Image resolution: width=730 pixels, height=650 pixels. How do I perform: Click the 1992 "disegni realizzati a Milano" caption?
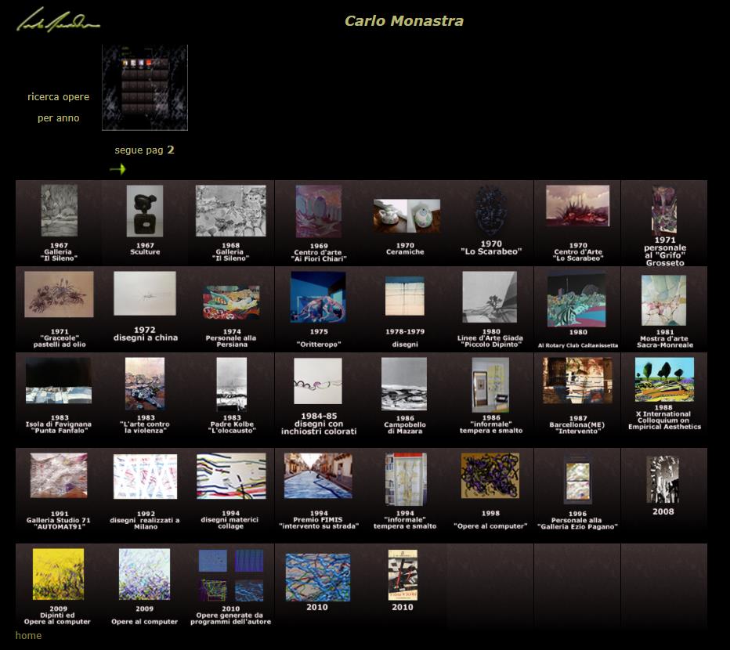click(x=145, y=520)
